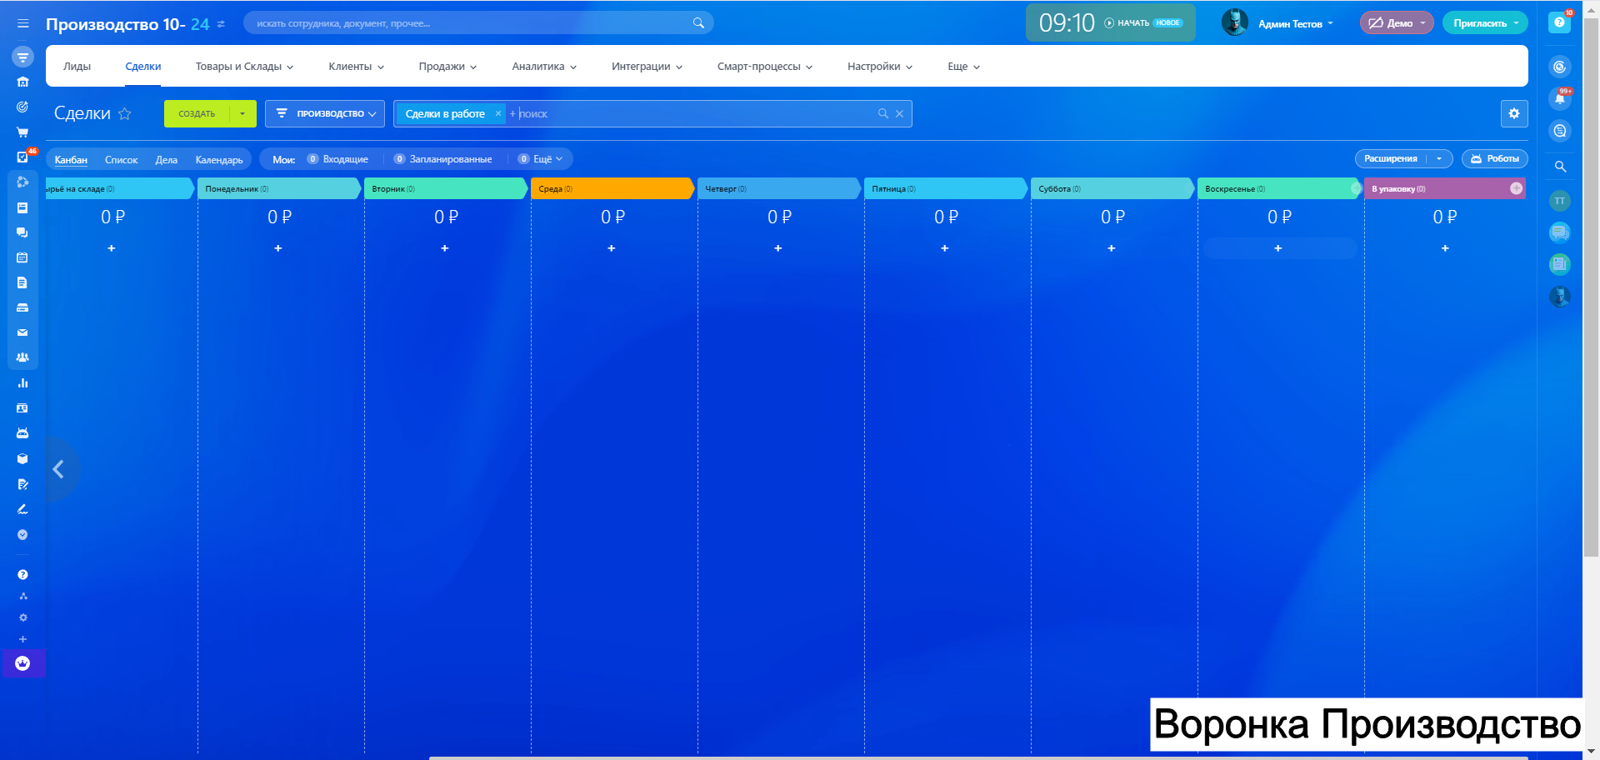This screenshot has height=760, width=1600.
Task: Open the Пригласить dropdown
Action: click(x=1485, y=23)
